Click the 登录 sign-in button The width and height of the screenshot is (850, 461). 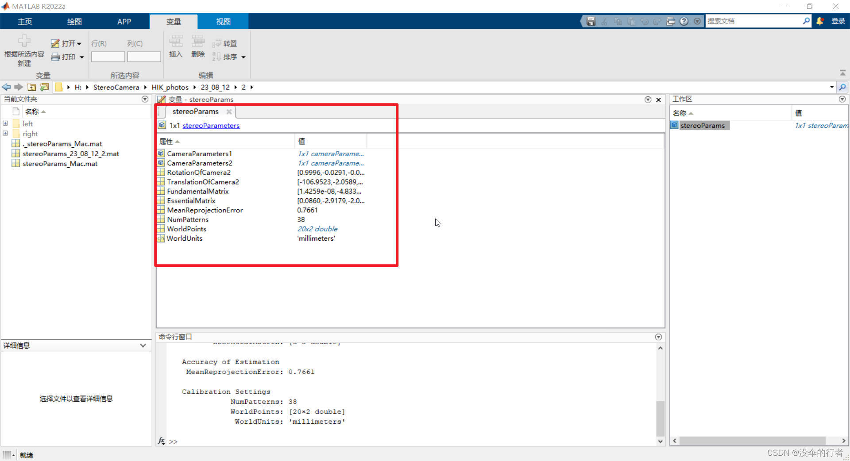click(x=838, y=21)
